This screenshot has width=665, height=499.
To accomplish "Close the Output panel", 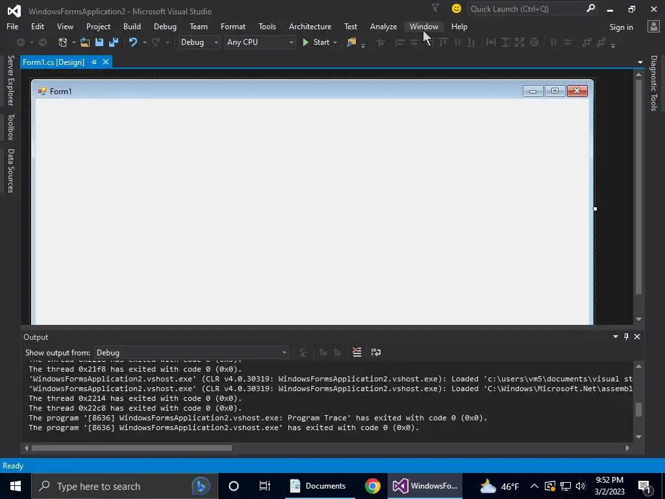I will 637,337.
